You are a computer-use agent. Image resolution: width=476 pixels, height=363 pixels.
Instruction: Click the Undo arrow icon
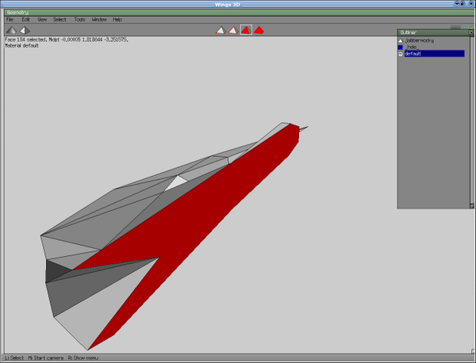click(11, 30)
